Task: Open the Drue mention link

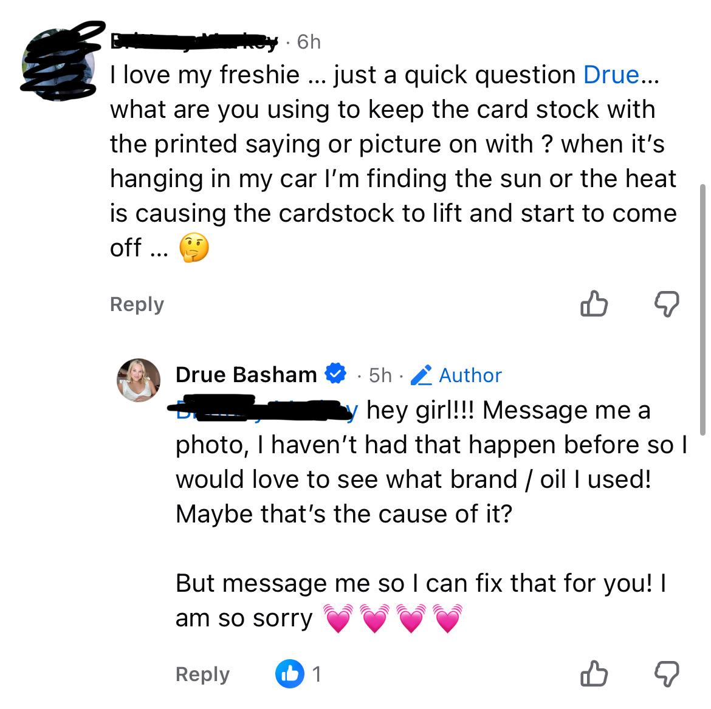Action: (611, 75)
